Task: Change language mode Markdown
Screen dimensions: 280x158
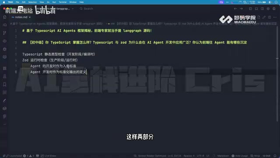Action: [223, 156]
